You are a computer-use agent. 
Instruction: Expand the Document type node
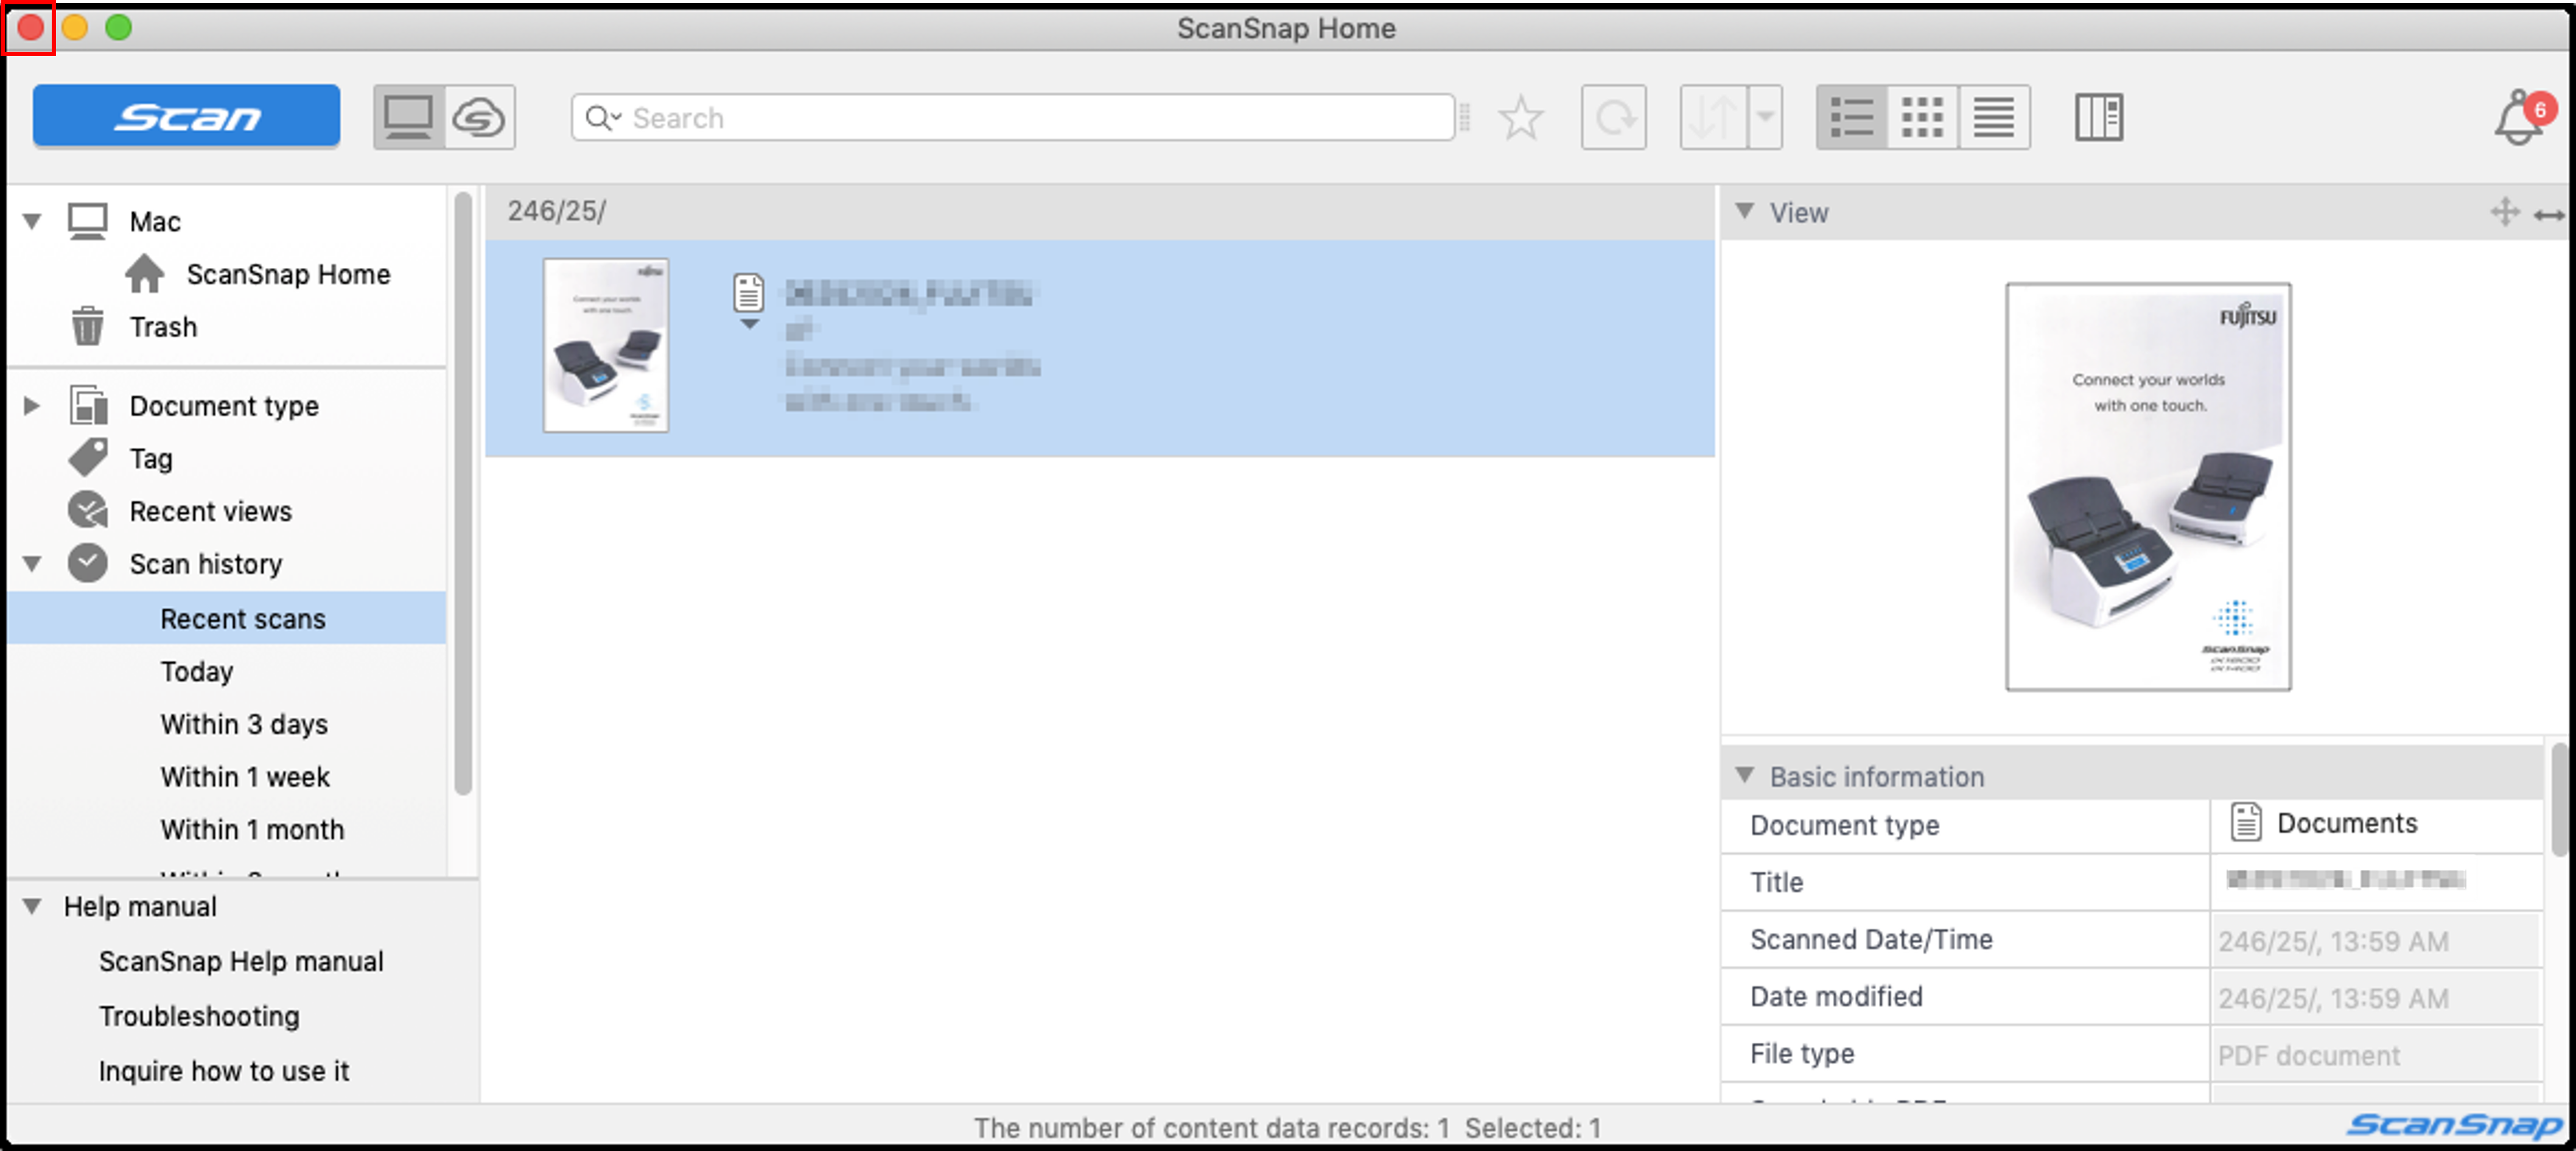pos(32,405)
